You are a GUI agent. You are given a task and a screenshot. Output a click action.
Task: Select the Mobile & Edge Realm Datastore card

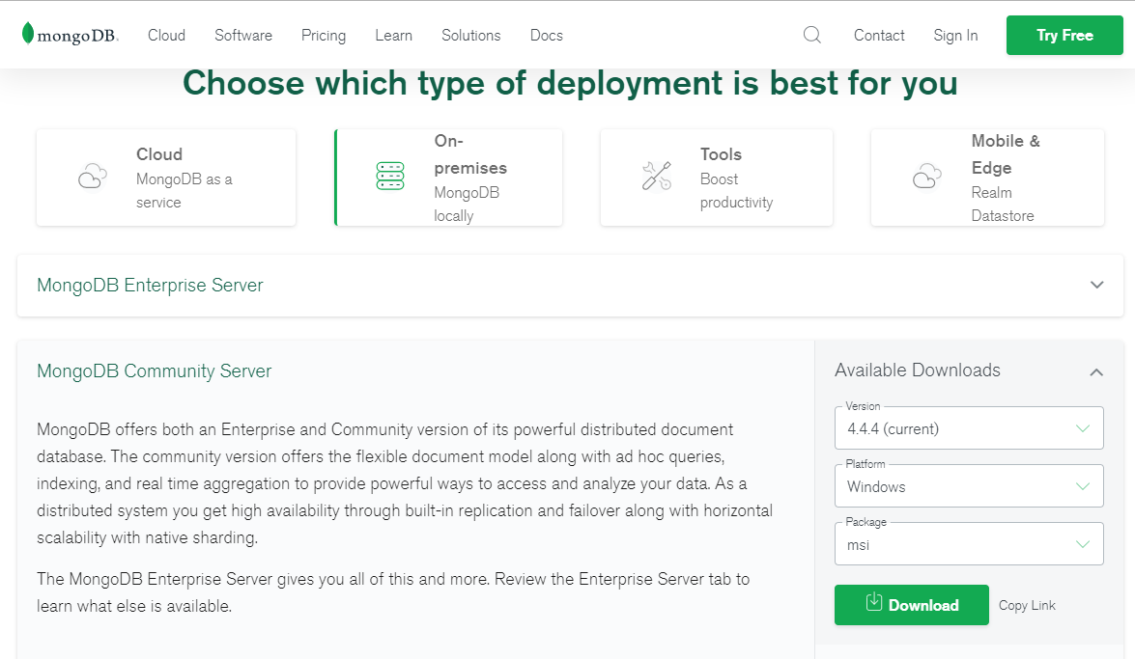click(x=987, y=178)
